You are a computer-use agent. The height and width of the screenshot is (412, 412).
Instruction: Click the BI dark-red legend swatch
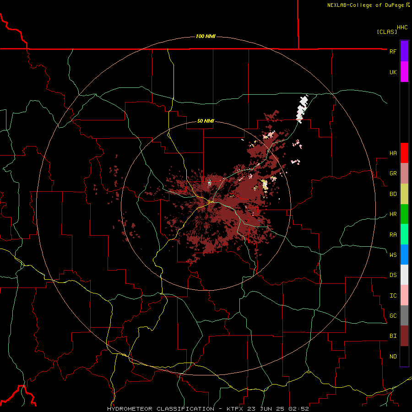click(404, 336)
